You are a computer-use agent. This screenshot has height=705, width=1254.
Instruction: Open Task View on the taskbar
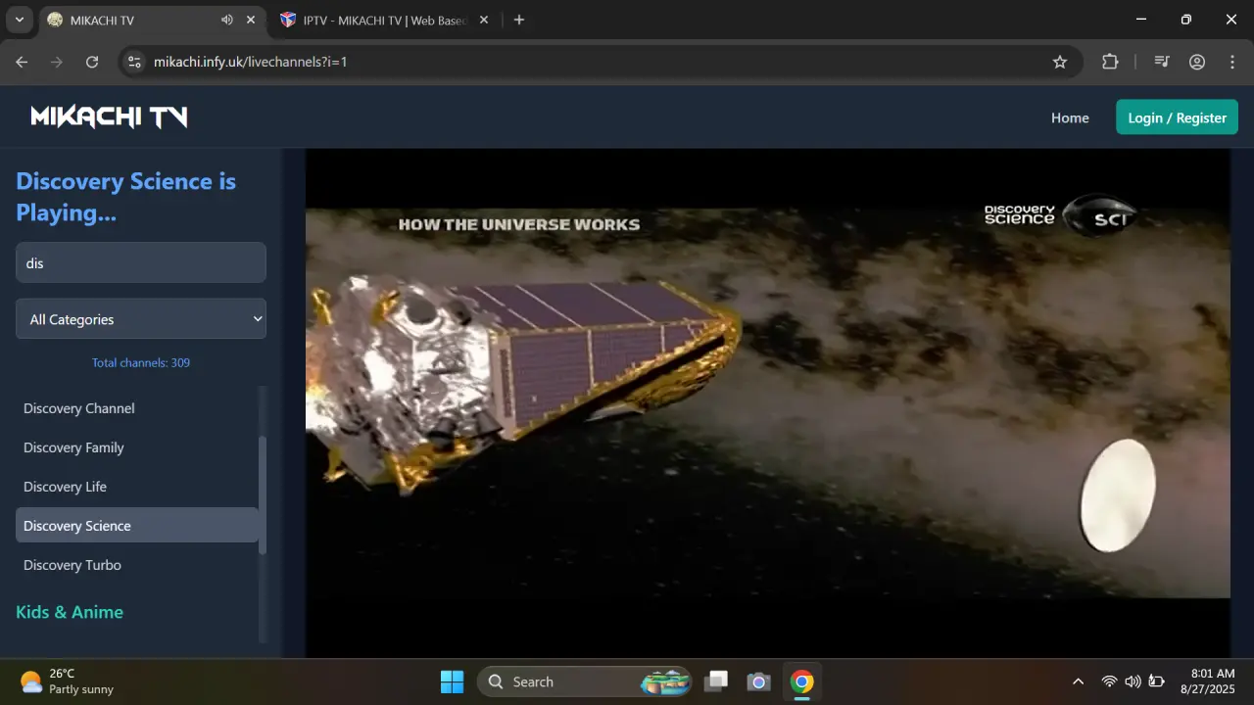(x=717, y=681)
